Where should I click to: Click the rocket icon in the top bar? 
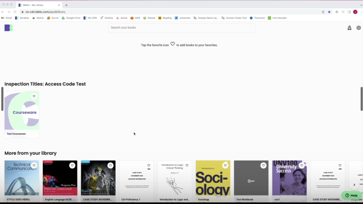[349, 28]
